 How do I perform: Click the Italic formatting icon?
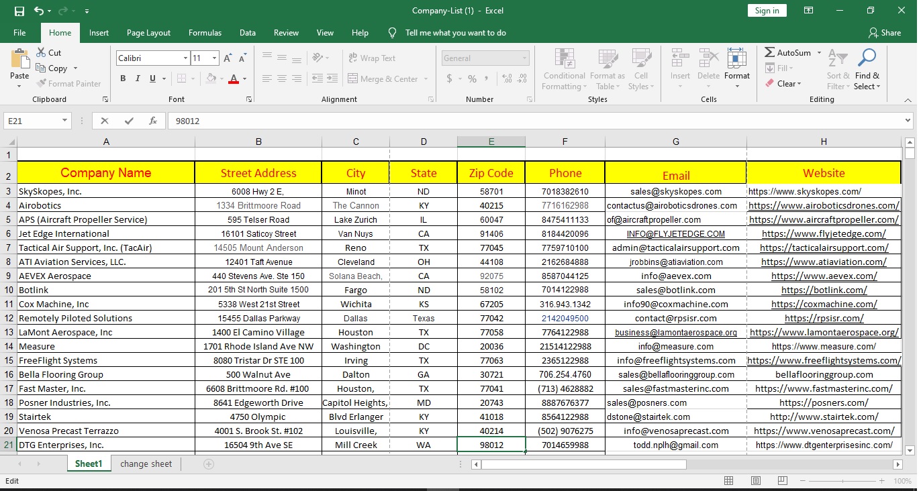tap(140, 78)
